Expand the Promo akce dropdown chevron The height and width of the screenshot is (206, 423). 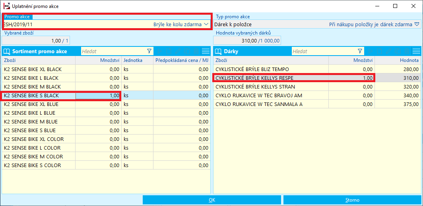click(206, 24)
